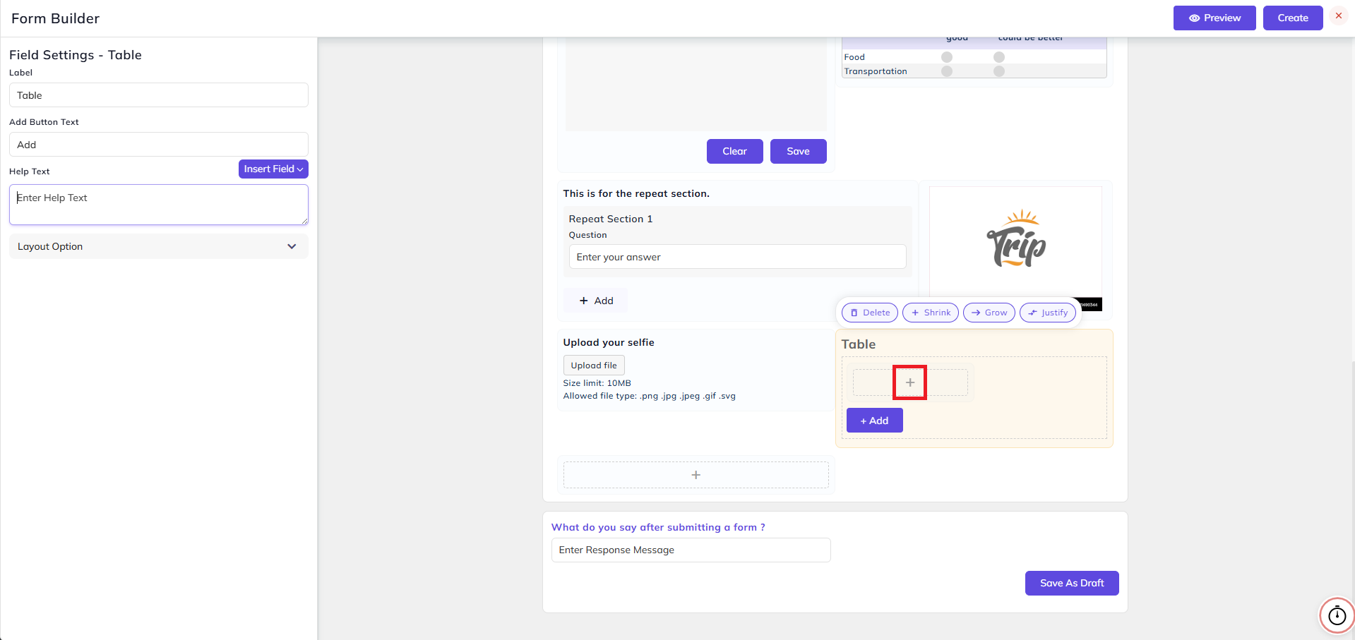
Task: Click the 'Repeat Section 1' title
Action: tap(611, 219)
